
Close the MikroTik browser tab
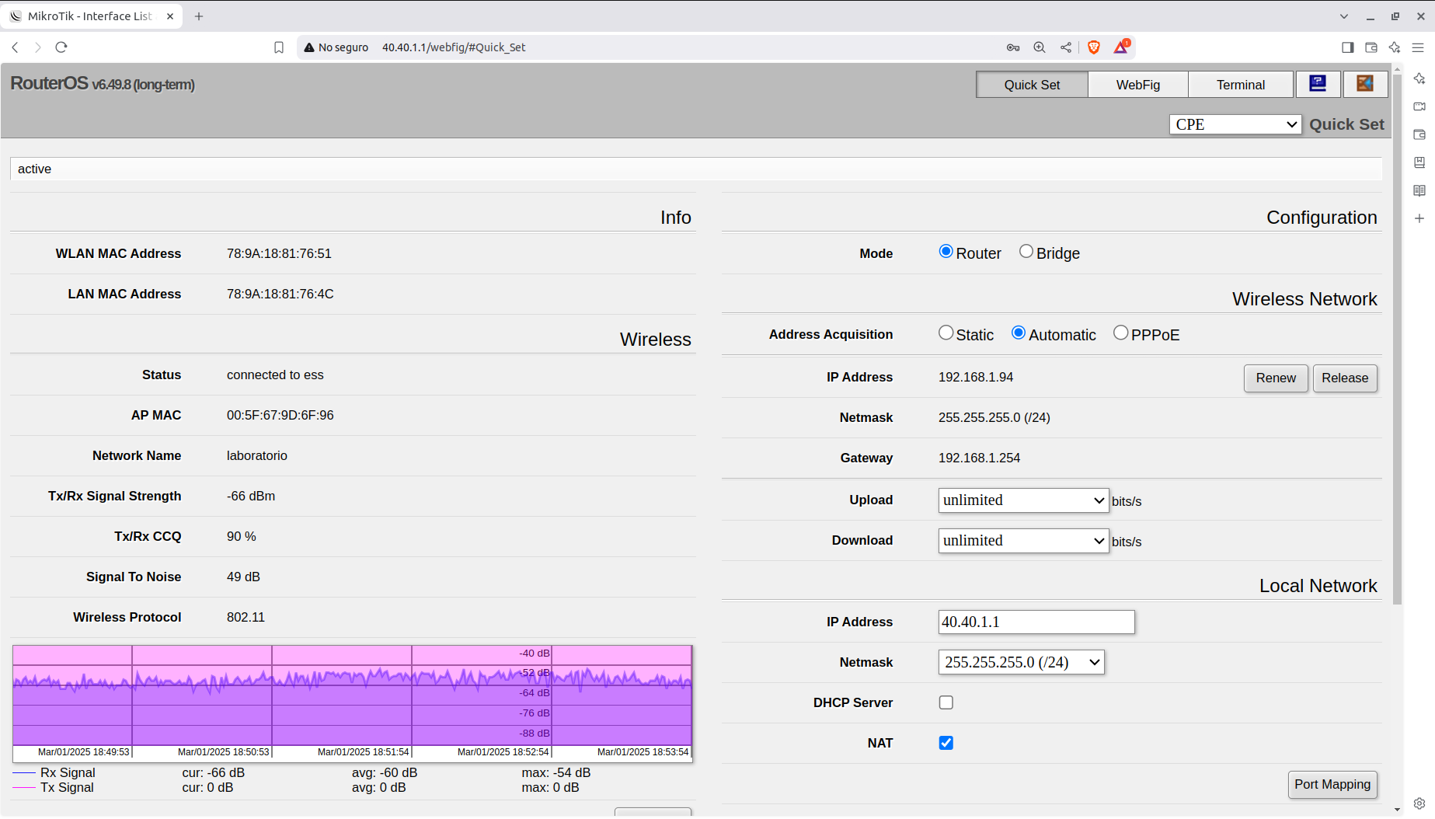[x=170, y=16]
